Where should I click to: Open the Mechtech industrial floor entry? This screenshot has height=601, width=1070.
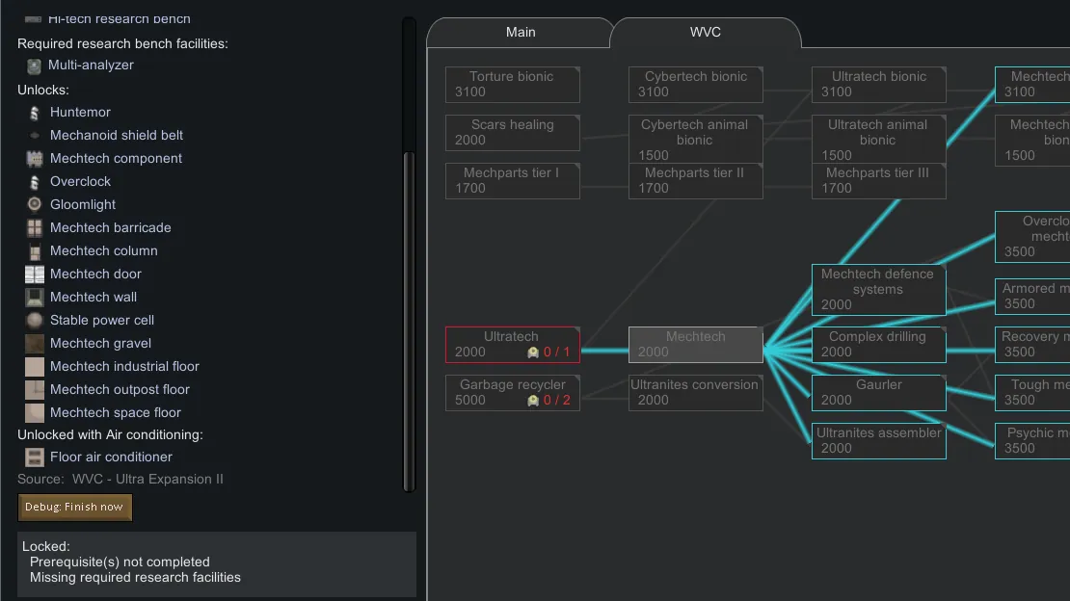(x=124, y=367)
